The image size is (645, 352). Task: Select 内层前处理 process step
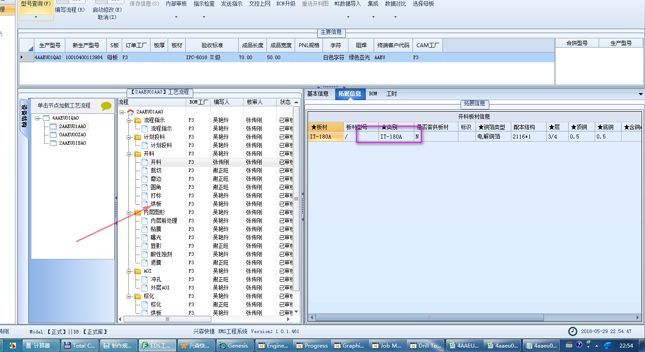click(x=164, y=221)
